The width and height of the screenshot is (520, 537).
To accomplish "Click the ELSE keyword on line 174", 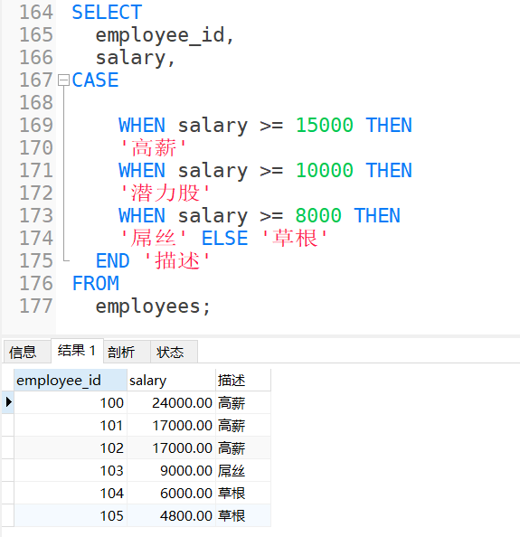I will click(x=224, y=239).
